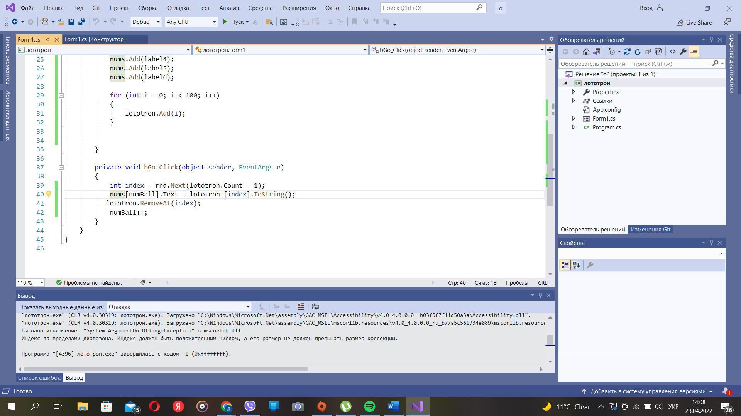Click Home icon in Solution Explorer
This screenshot has height=416, width=741.
[586, 52]
